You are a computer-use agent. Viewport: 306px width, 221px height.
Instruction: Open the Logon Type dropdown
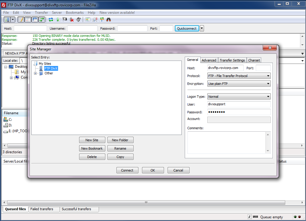(239, 97)
